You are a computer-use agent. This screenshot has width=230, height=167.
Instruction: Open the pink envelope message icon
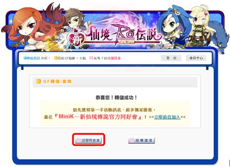coord(91,58)
